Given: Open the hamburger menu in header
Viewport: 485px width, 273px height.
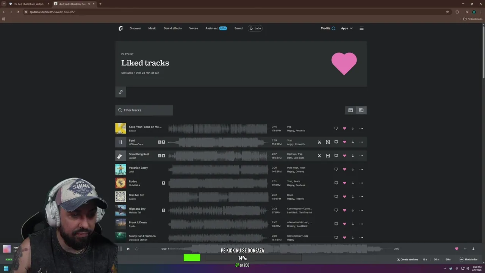Looking at the screenshot, I should coord(361,28).
